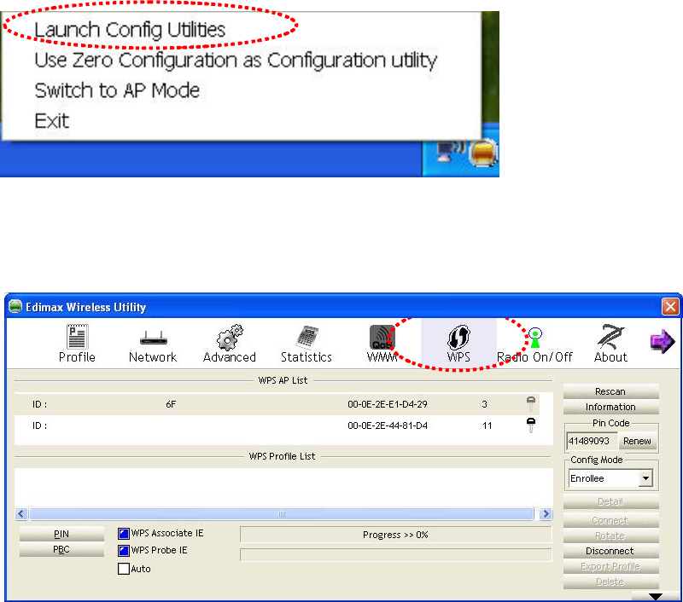Click the Delete button
The height and width of the screenshot is (602, 683).
610,582
